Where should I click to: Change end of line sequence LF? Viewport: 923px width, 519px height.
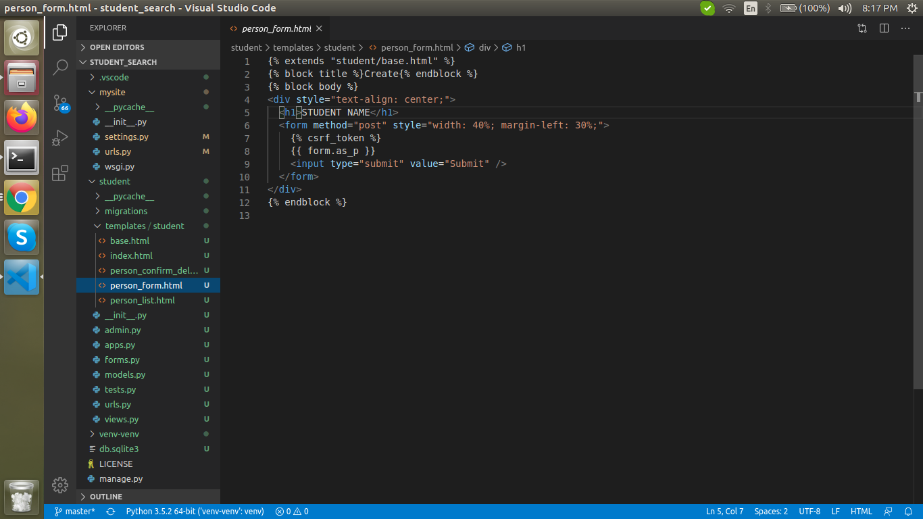point(836,512)
